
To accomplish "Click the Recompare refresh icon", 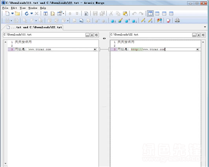I will [26, 14].
